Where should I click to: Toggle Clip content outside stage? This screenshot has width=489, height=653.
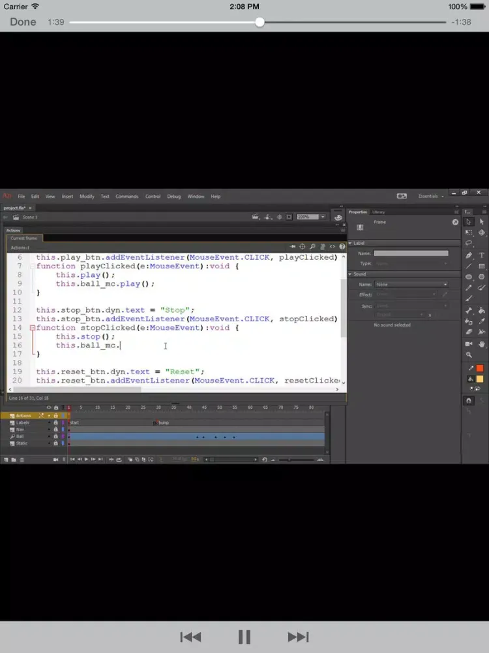click(289, 217)
